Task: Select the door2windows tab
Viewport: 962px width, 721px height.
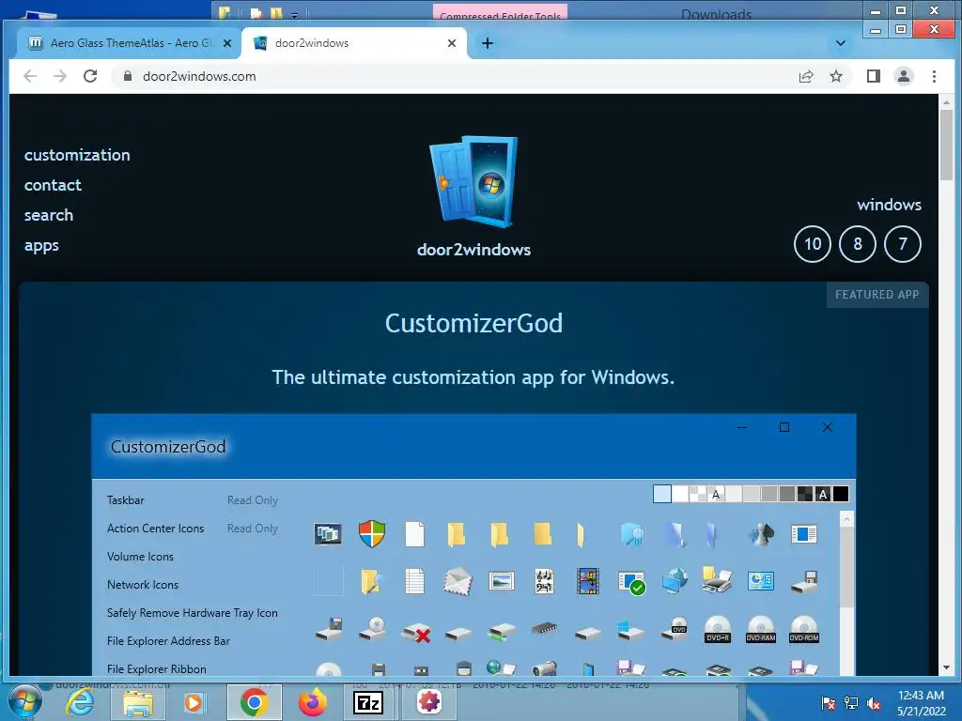Action: click(354, 43)
